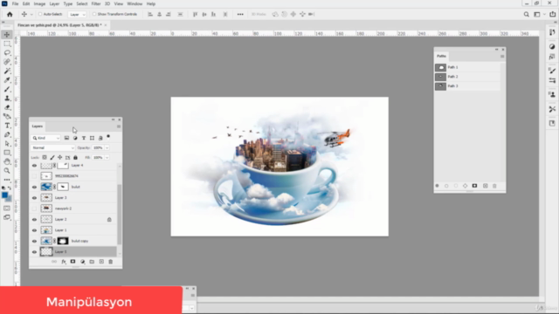
Task: Select the Path 3 row
Action: click(467, 86)
